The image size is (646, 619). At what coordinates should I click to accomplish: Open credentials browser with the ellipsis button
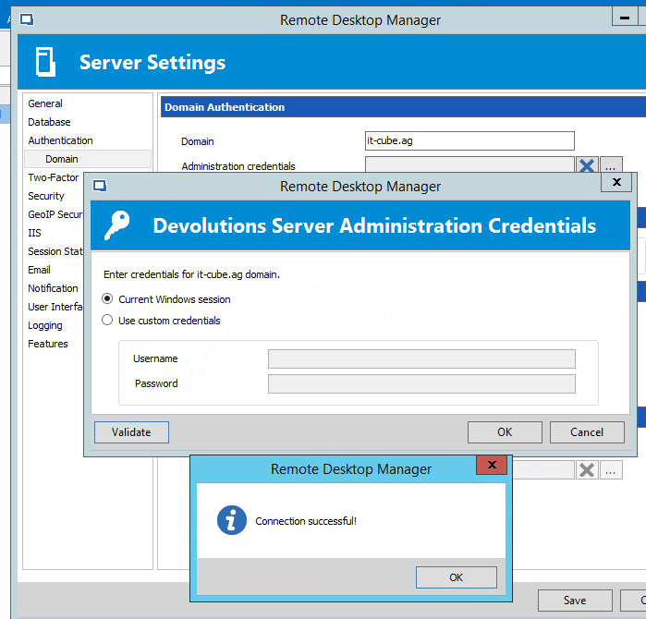coord(611,165)
